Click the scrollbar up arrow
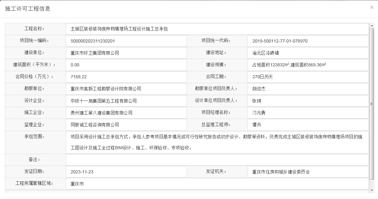 click(x=372, y=26)
